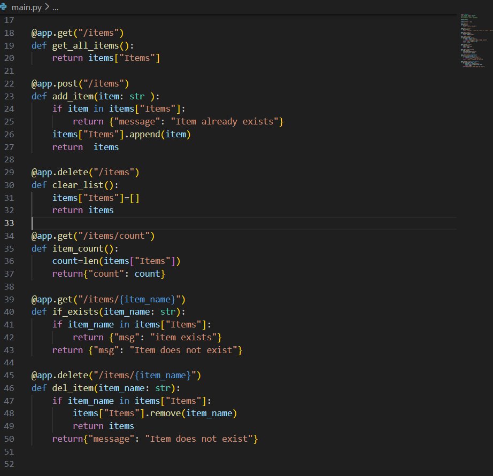Click line number 18 in the gutter
This screenshot has width=493, height=476.
9,33
